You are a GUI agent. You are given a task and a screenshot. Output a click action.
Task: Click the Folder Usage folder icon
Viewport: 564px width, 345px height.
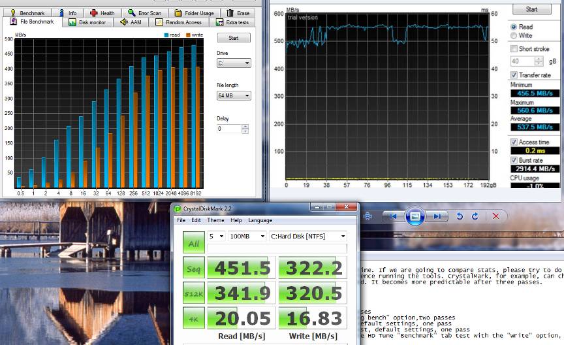(178, 13)
